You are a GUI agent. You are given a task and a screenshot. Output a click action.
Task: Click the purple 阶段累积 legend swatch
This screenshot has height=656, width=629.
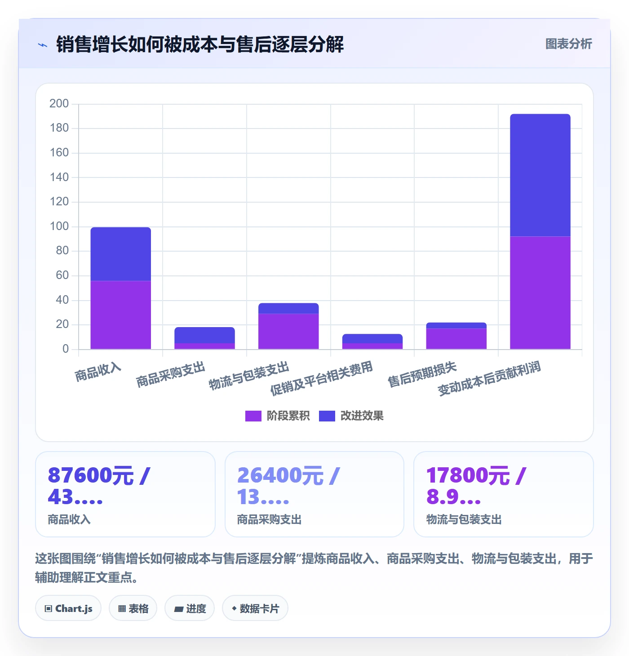tap(253, 416)
